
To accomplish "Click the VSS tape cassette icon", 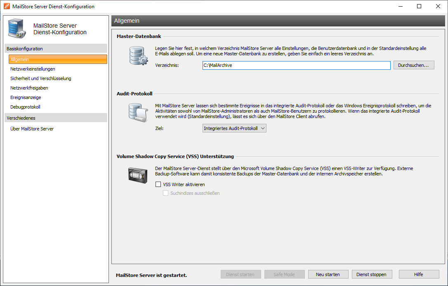I will click(x=138, y=175).
